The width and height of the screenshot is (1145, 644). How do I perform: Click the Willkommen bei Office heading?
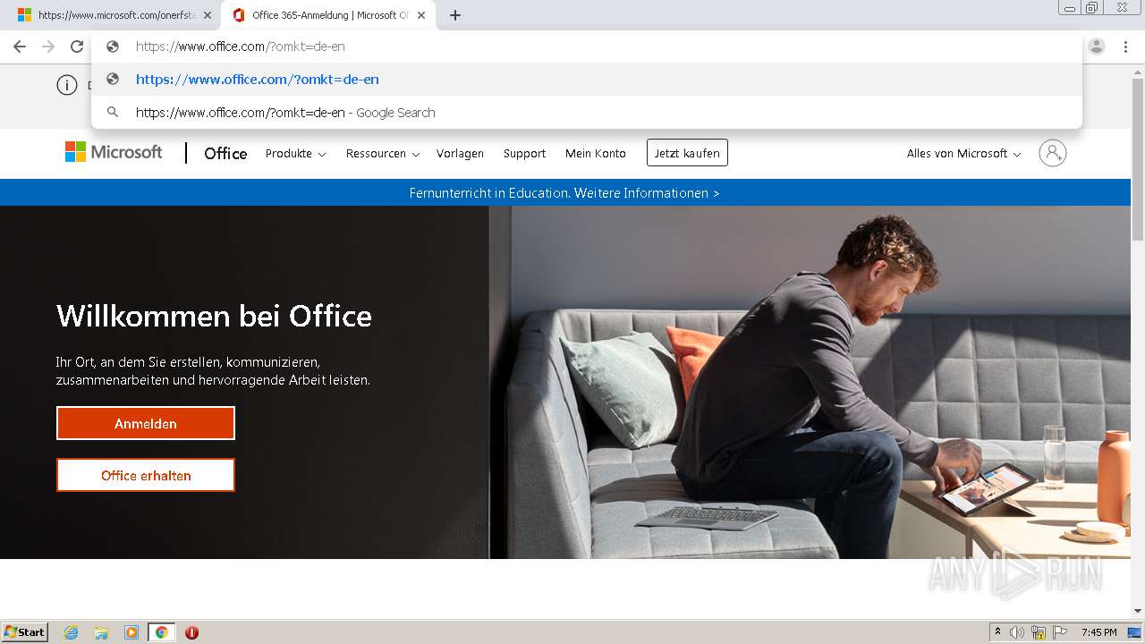[214, 316]
